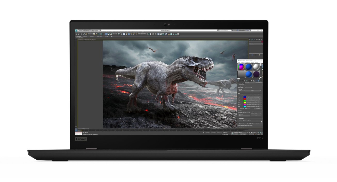Expand the Polygon Modeling ribbon panel
Screen dimensions: 337x182
pyautogui.click(x=79, y=38)
